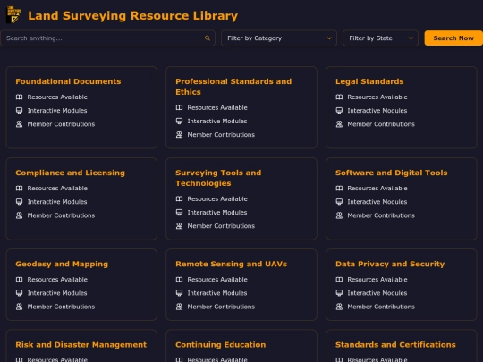Click Resources Available under Geodesy and Mapping
The height and width of the screenshot is (362, 483).
pos(57,280)
